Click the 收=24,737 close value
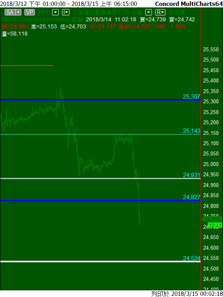 102,27
